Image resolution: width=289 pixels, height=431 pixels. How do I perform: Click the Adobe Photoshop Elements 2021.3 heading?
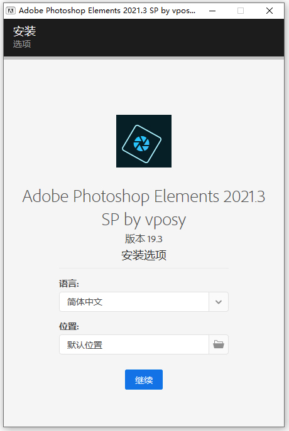(x=144, y=196)
